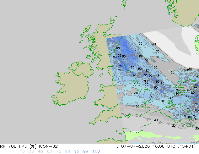Image resolution: width=199 pixels, height=154 pixels.
Task: Click the "RH 700 hPa [%] ICON-D2" title text
Action: click(x=29, y=146)
